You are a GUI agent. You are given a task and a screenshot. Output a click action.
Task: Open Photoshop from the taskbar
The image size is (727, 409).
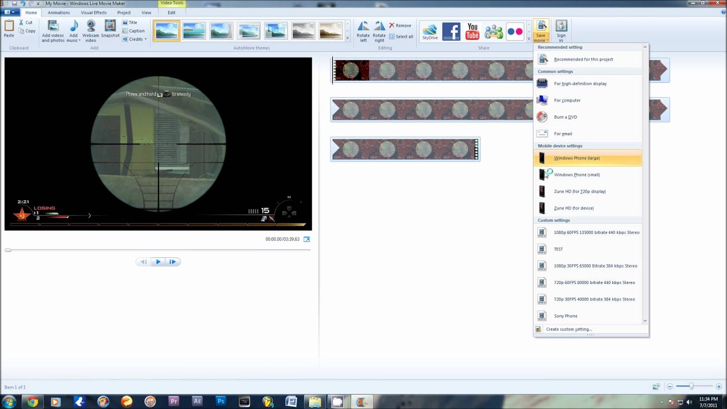tap(221, 402)
